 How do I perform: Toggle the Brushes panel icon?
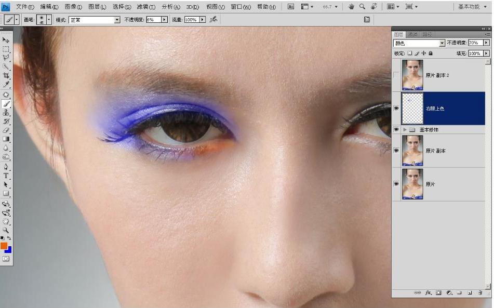[367, 20]
